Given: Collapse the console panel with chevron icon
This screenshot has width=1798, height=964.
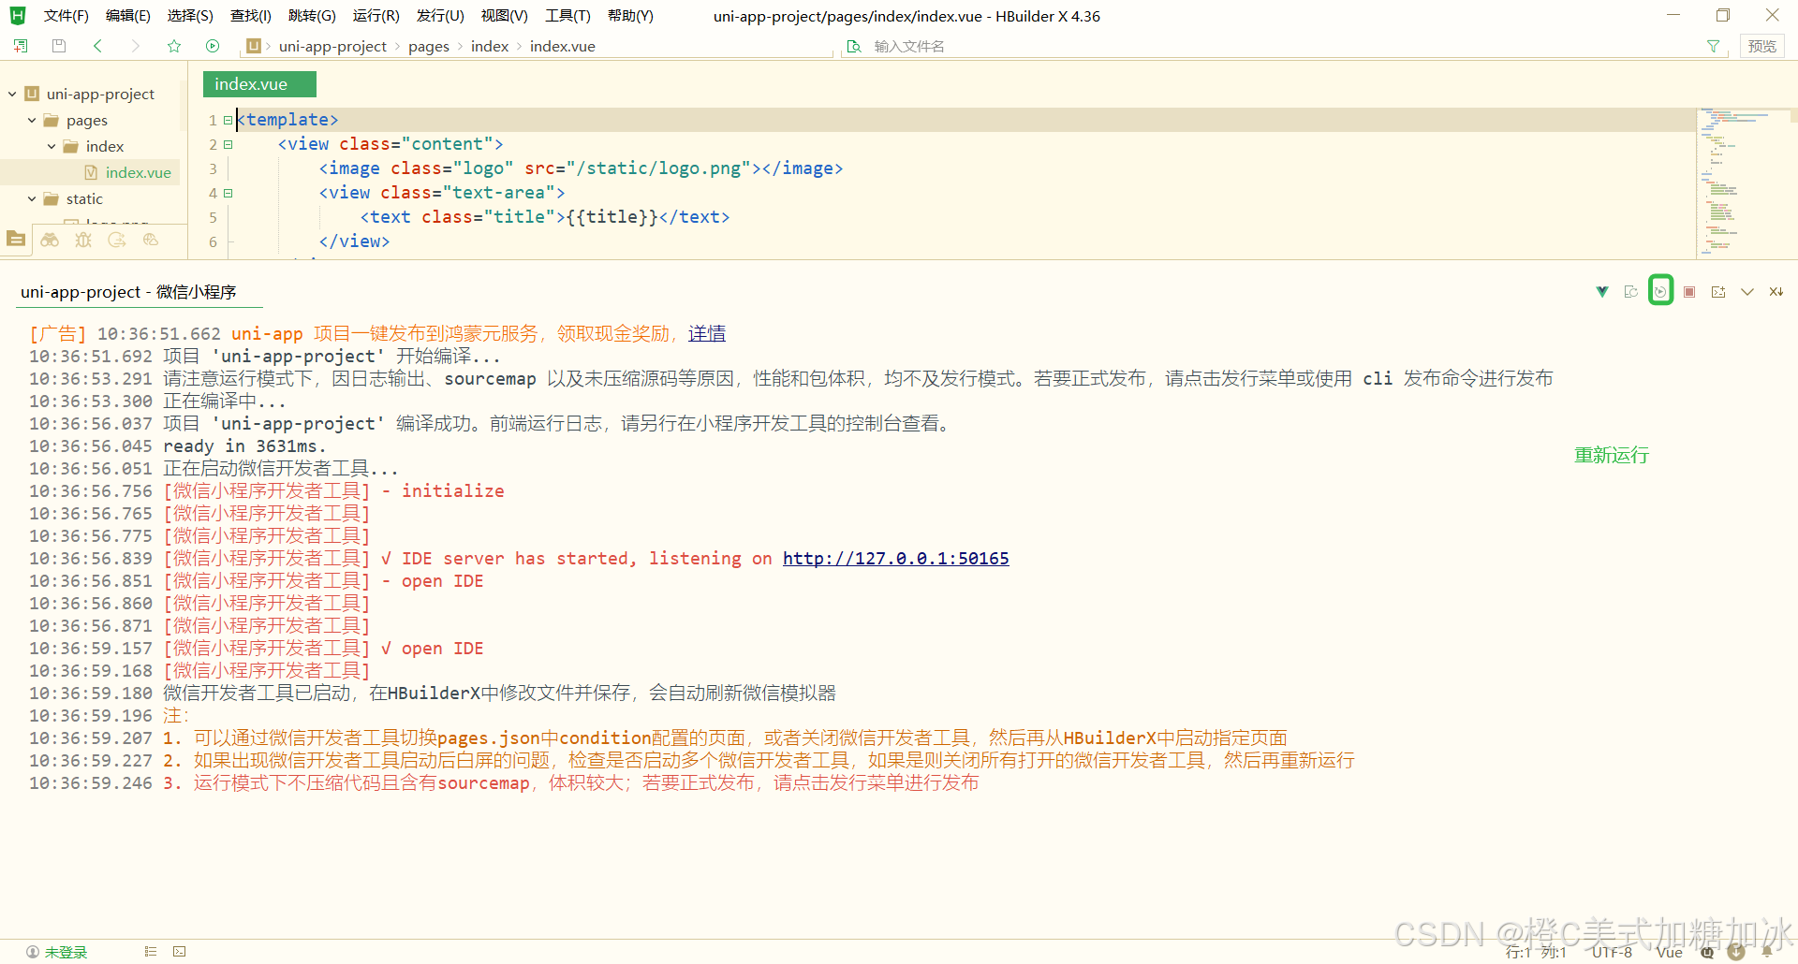Looking at the screenshot, I should [1747, 291].
